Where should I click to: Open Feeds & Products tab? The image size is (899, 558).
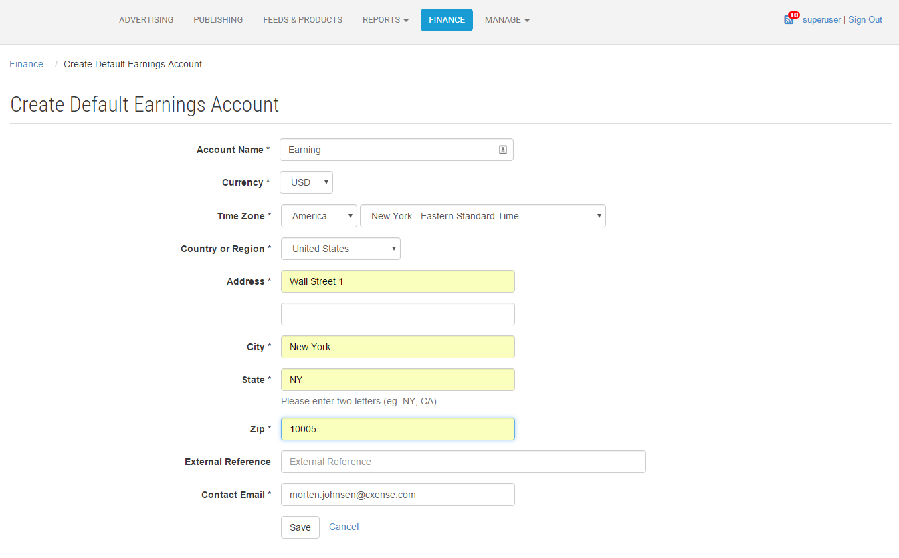click(x=302, y=20)
